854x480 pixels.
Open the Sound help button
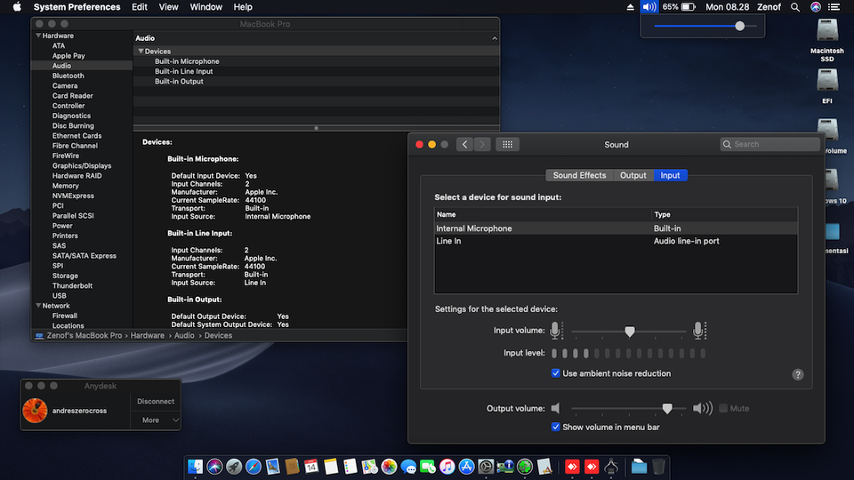(798, 375)
